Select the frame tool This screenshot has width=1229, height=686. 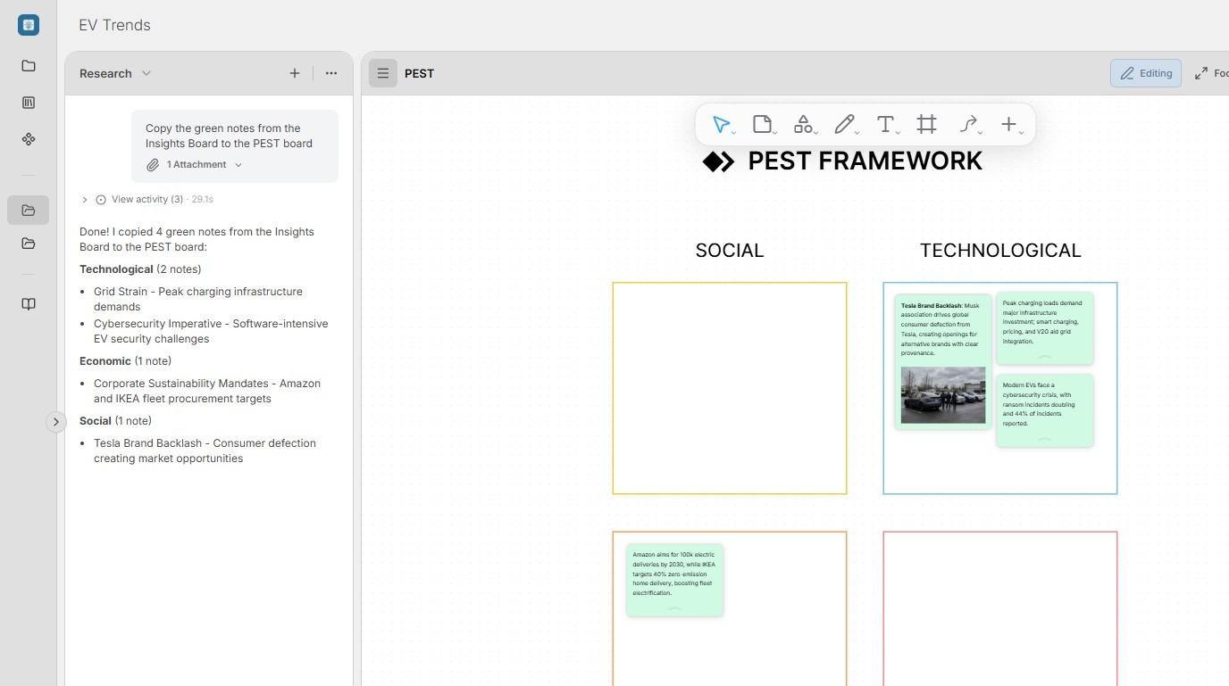coord(927,125)
